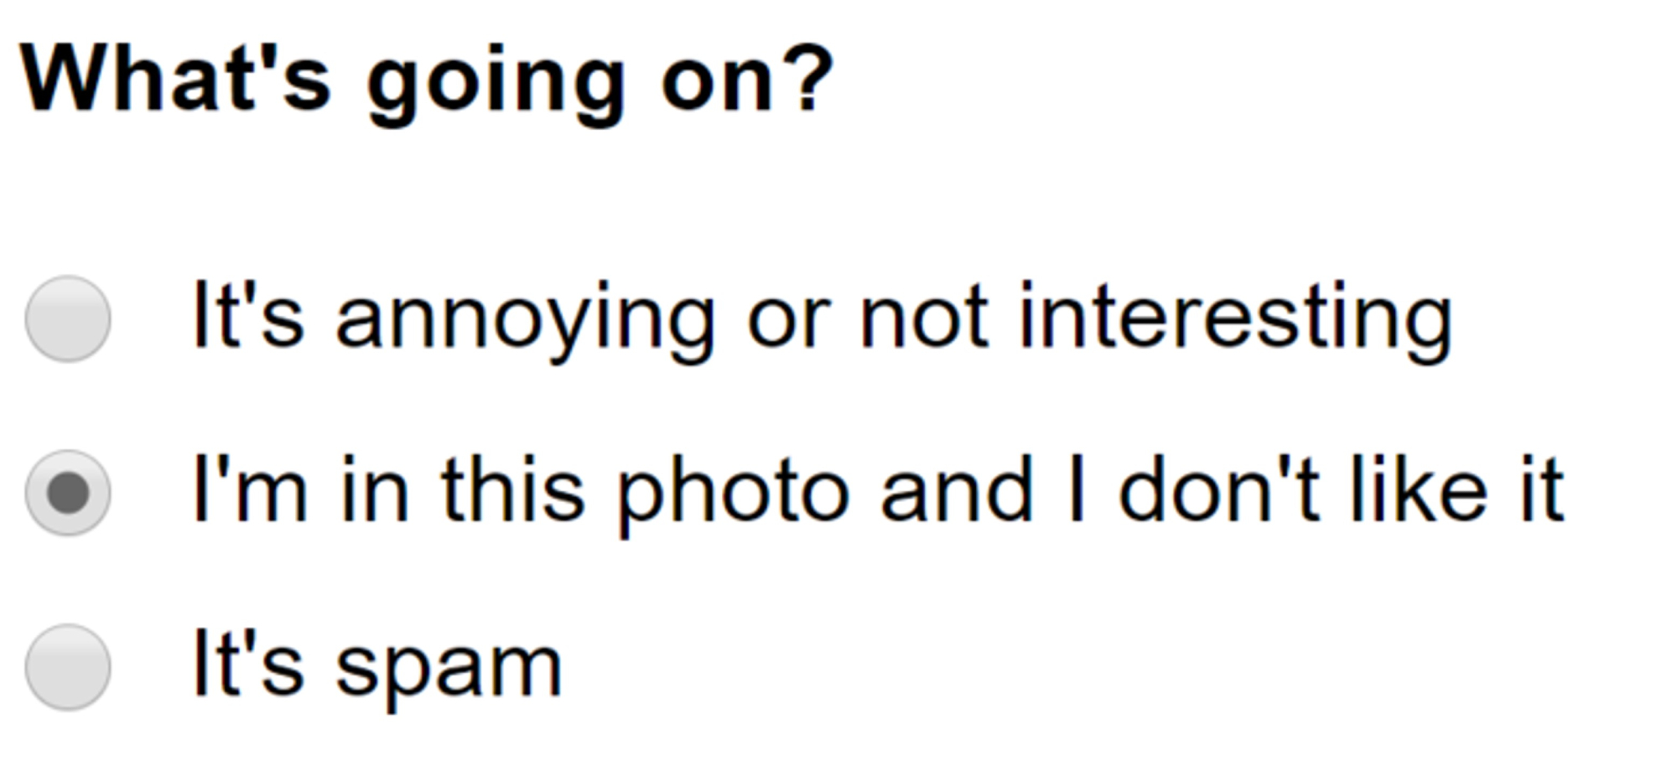
Task: Pick the first radio option in the list
Action: click(x=68, y=318)
